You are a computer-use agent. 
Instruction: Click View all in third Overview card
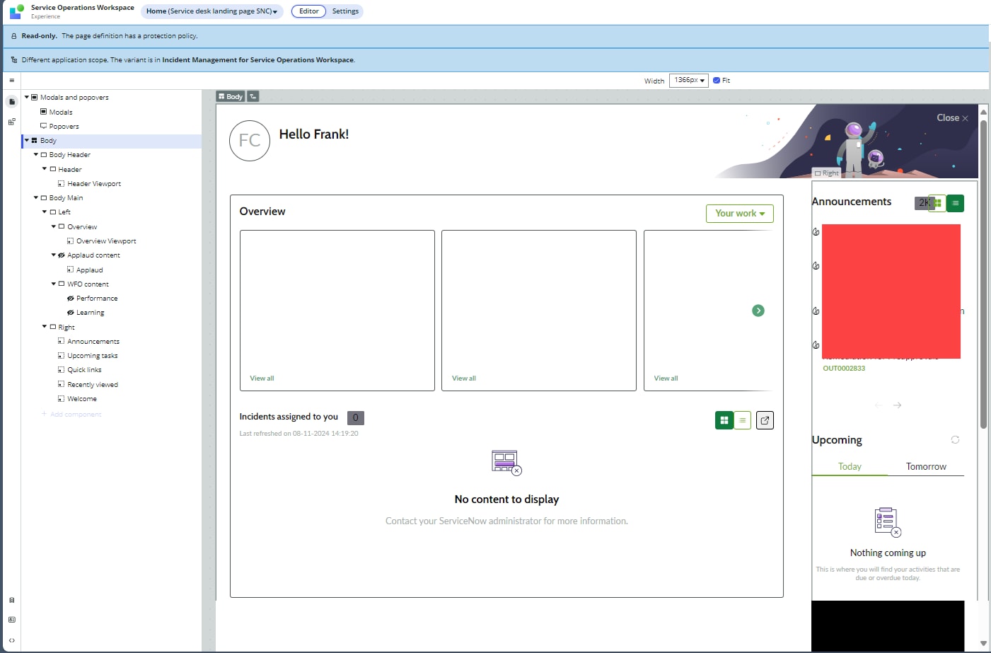666,378
